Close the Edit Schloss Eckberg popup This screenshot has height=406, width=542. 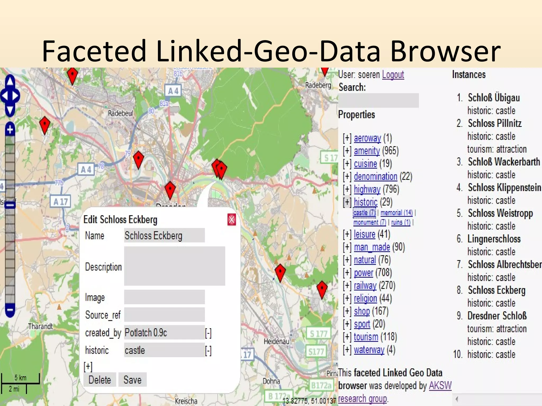click(232, 220)
